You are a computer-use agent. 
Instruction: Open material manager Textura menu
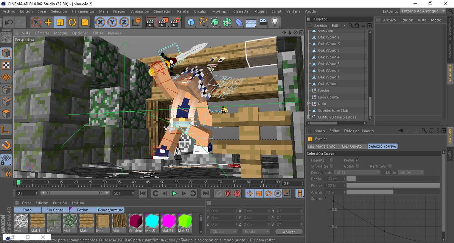(78, 203)
